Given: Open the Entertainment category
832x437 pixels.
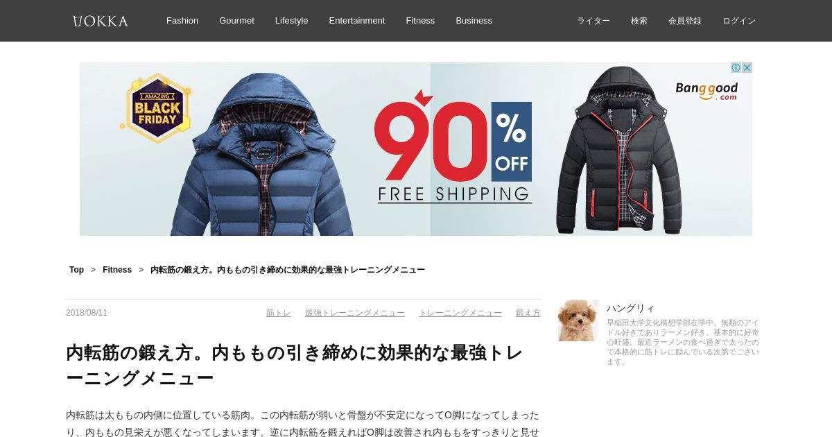Looking at the screenshot, I should [357, 21].
